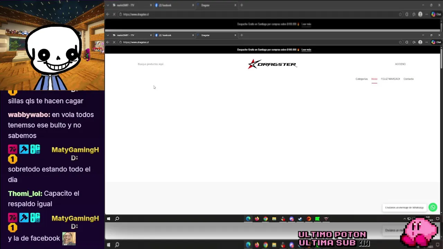This screenshot has width=443, height=249.
Task: Open the Categorías menu
Action: coord(362,79)
